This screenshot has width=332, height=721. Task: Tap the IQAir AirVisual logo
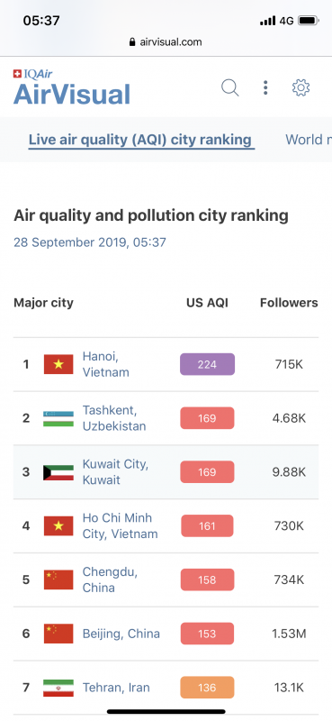[x=72, y=87]
